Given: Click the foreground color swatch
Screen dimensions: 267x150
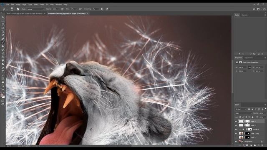Looking at the screenshot, I should point(2,96).
